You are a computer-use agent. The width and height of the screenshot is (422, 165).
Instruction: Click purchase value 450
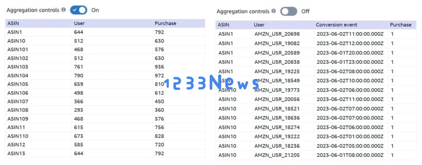click(160, 101)
